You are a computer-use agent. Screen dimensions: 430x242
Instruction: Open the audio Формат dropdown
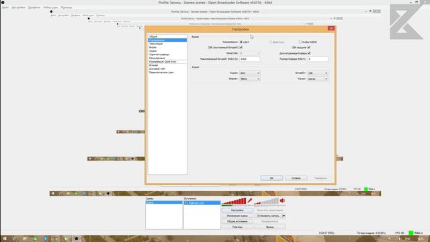[x=250, y=79]
